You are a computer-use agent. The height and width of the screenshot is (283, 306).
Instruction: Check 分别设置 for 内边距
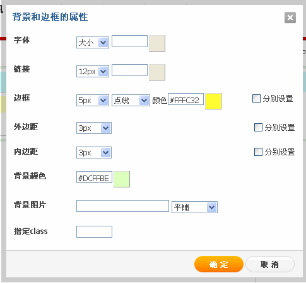258,152
